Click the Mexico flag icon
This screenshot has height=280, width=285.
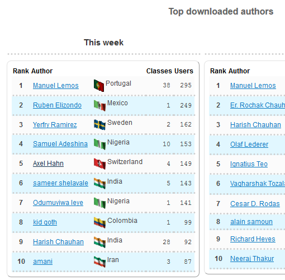(x=99, y=106)
